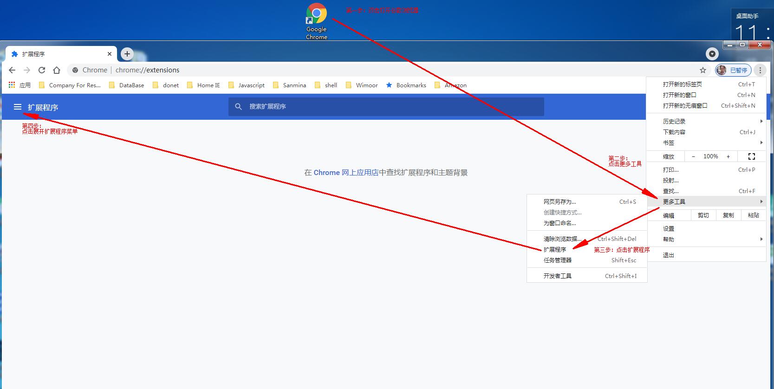Viewport: 774px width, 389px height.
Task: Select 开发者工具 in submenu
Action: tap(587, 276)
